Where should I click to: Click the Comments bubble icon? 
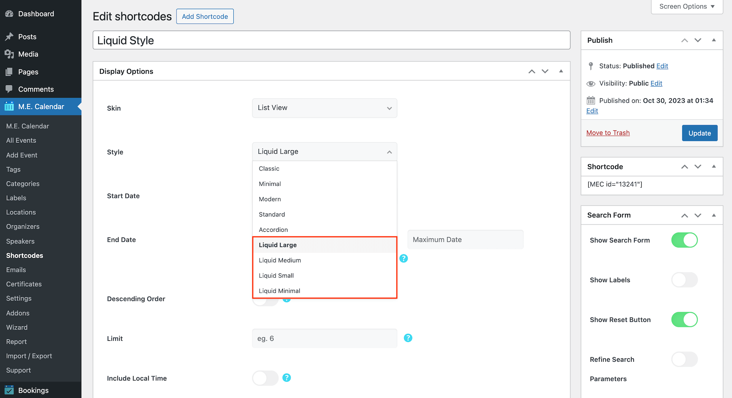(x=9, y=89)
